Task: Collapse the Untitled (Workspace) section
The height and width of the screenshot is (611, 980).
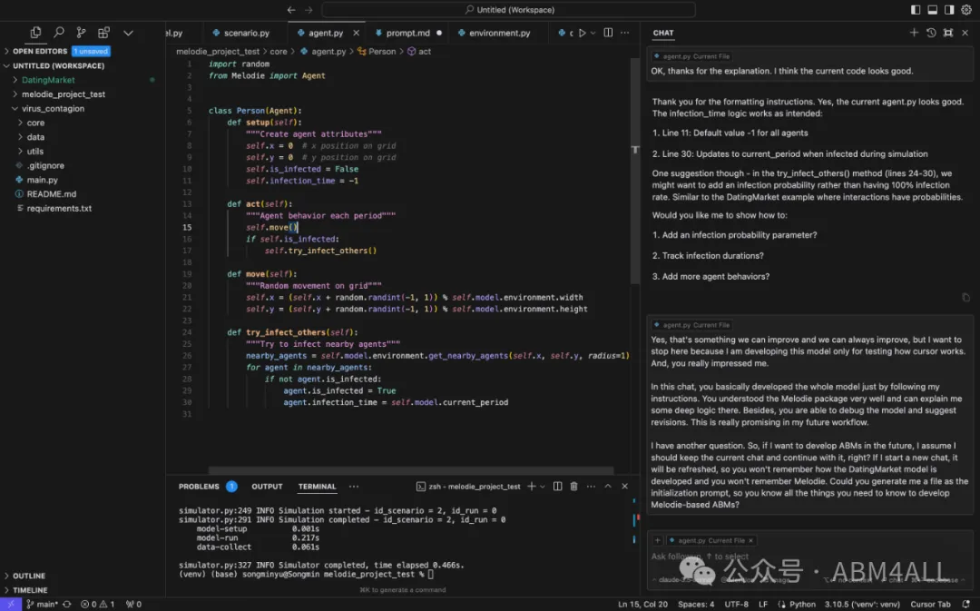Action: [x=58, y=65]
